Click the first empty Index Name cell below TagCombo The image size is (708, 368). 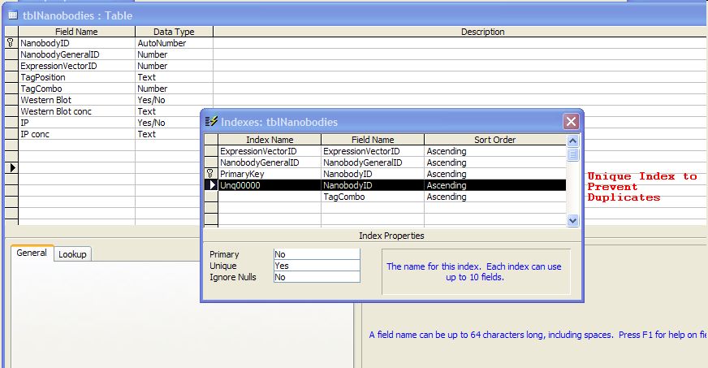point(270,208)
